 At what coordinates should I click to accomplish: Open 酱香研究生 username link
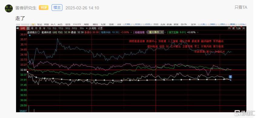pyautogui.click(x=26, y=8)
